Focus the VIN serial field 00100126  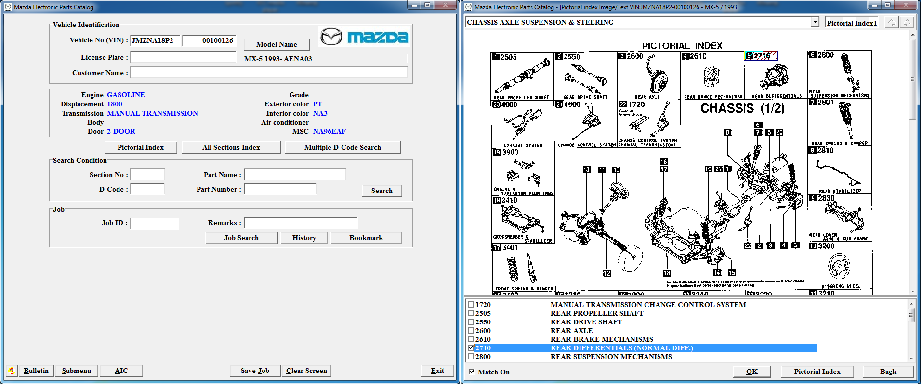pos(209,40)
